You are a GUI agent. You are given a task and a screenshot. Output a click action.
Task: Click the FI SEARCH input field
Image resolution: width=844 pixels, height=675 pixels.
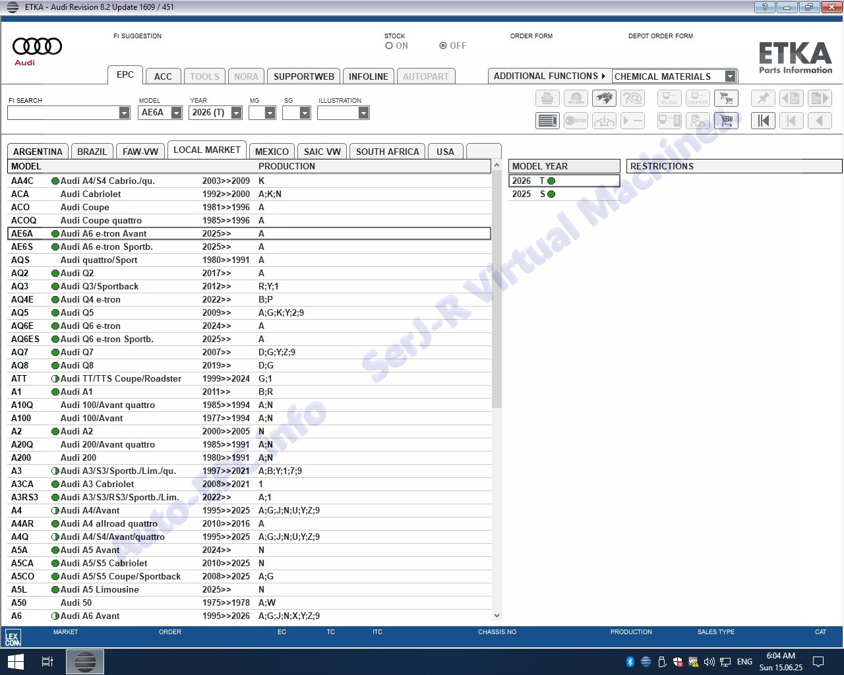(x=63, y=113)
